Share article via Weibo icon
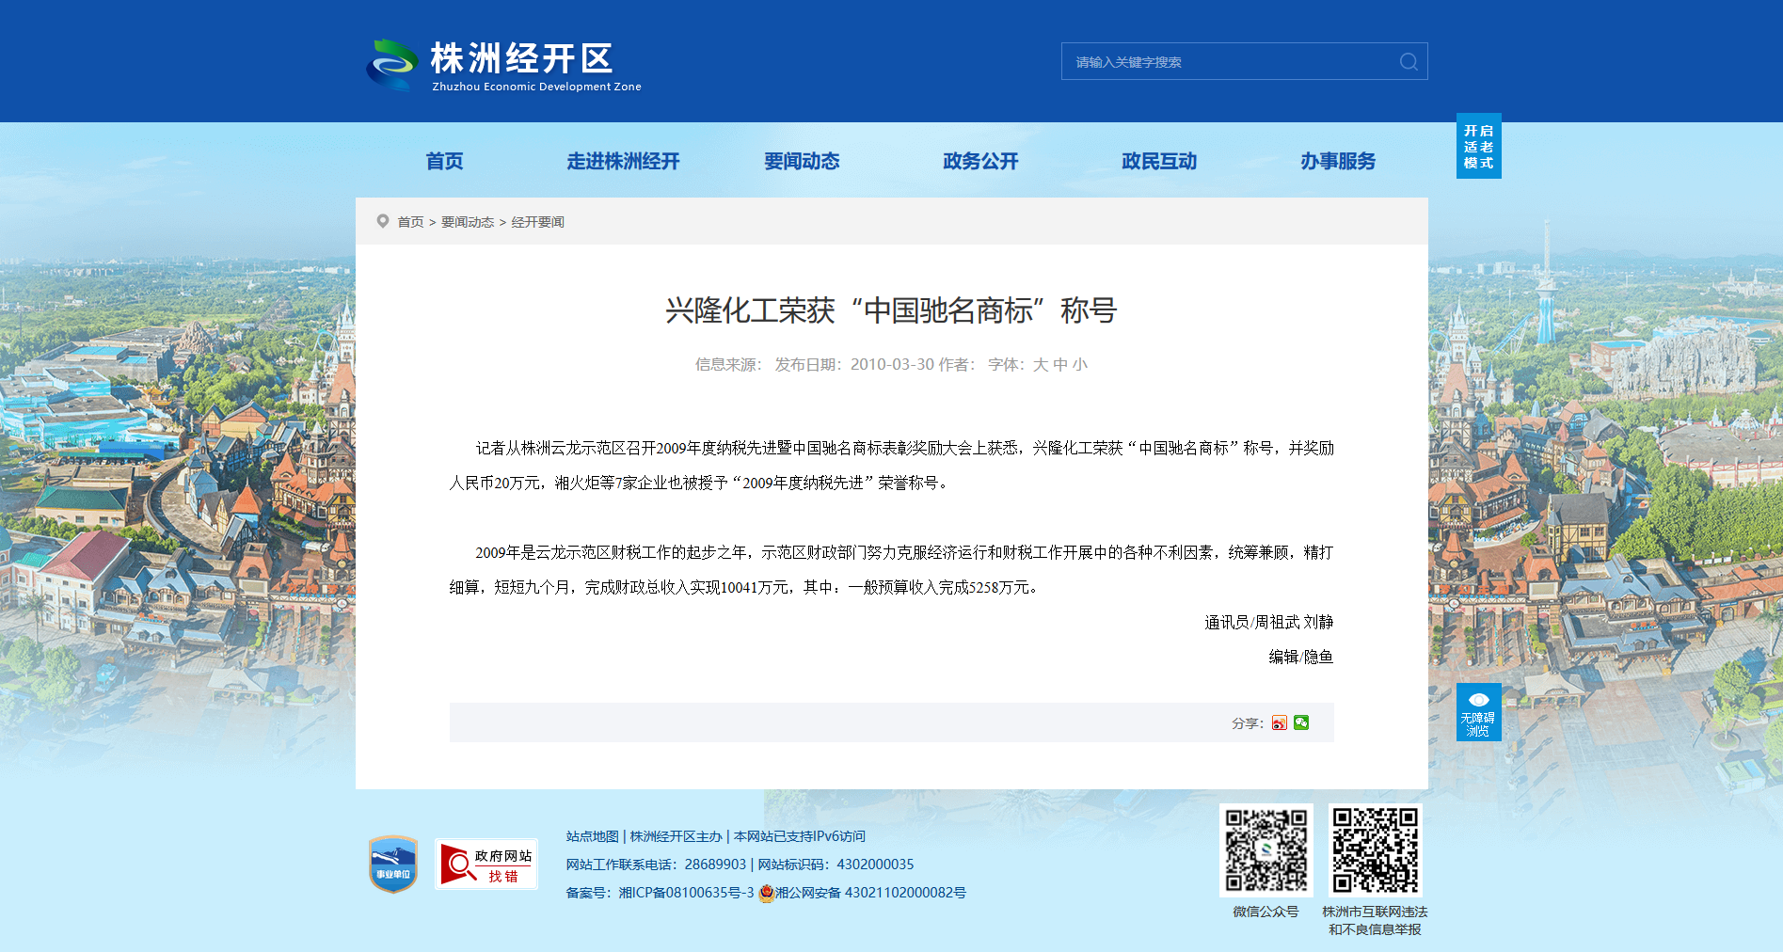 click(x=1279, y=722)
